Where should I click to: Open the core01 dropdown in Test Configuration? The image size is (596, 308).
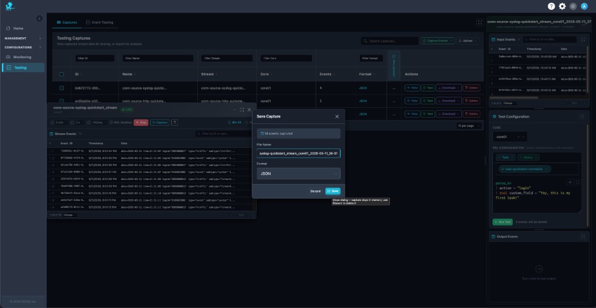510,136
